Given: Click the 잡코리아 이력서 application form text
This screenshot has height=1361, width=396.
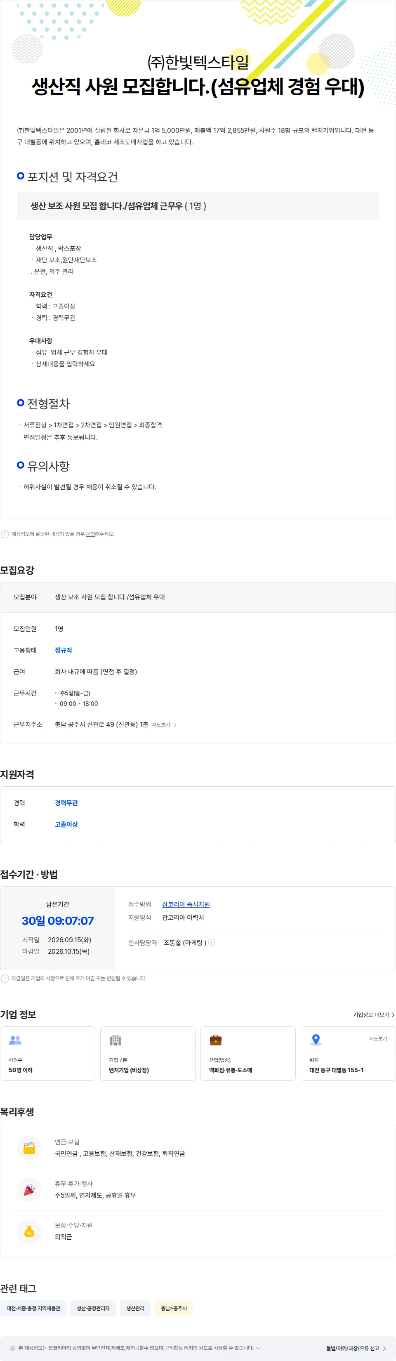Looking at the screenshot, I should [183, 918].
